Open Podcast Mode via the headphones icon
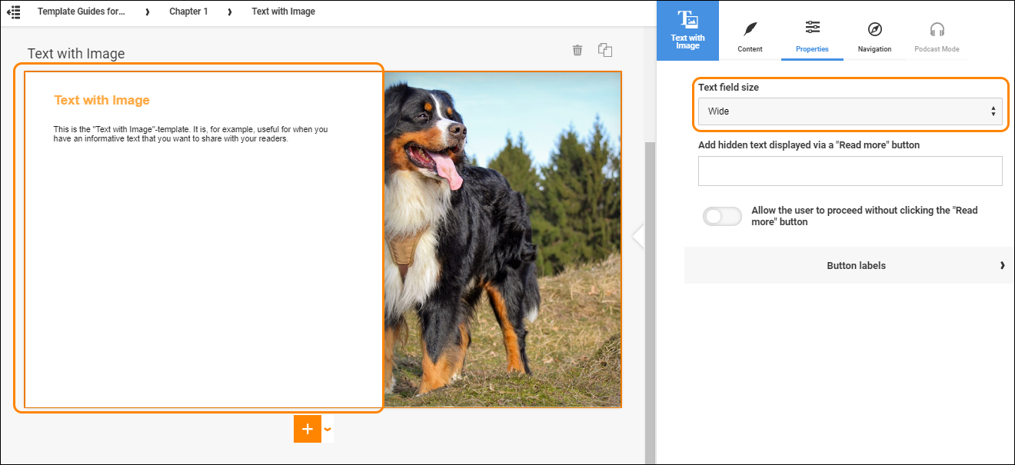 click(937, 29)
